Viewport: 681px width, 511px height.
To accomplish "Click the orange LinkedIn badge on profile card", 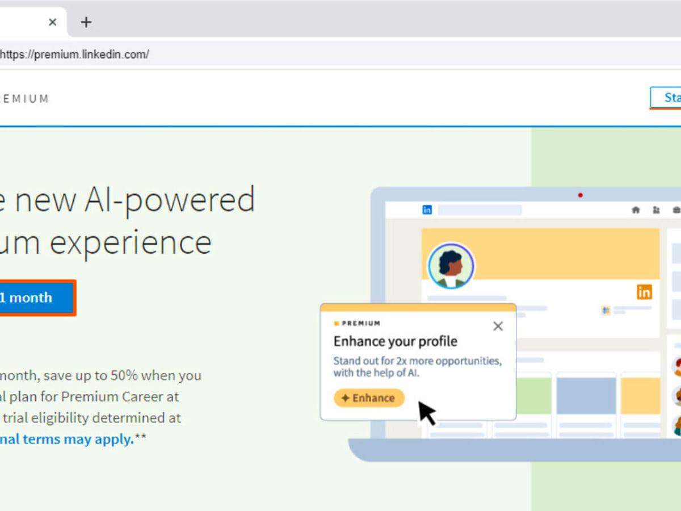I will click(x=644, y=292).
